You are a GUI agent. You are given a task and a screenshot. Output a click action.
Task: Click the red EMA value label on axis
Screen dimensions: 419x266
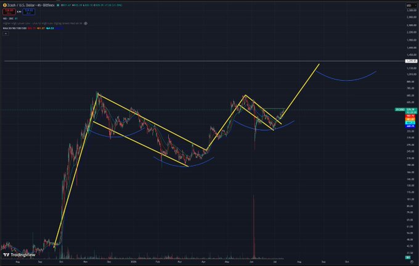point(410,116)
